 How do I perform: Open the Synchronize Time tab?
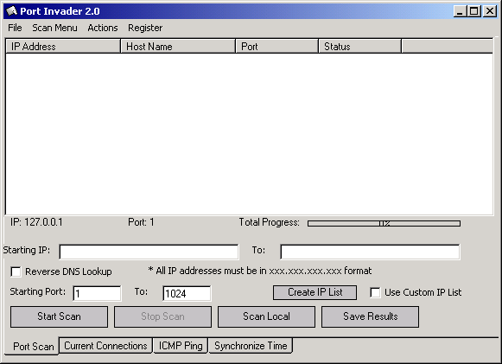pyautogui.click(x=251, y=346)
